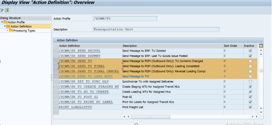Click 'Send Message to TM' description cell
Viewport: 272px width, 125px height.
click(172, 76)
